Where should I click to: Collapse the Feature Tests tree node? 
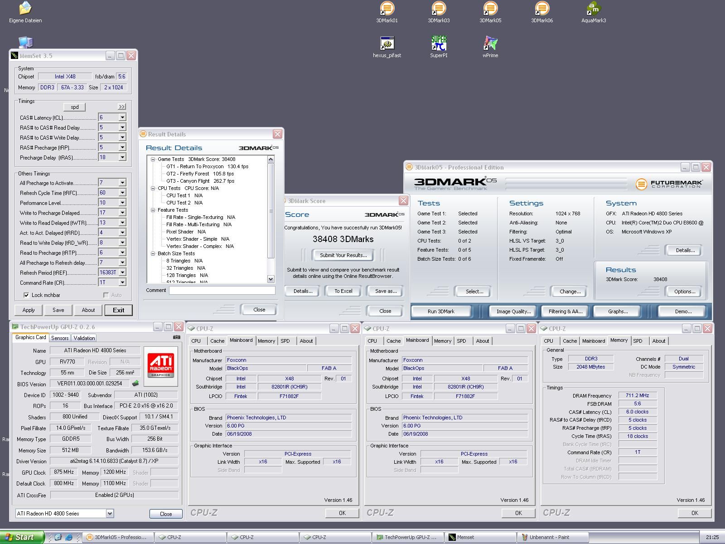[x=153, y=210]
